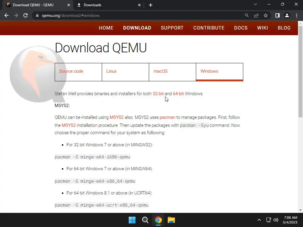
Task: Switch to the Linux download tab
Action: pos(125,72)
